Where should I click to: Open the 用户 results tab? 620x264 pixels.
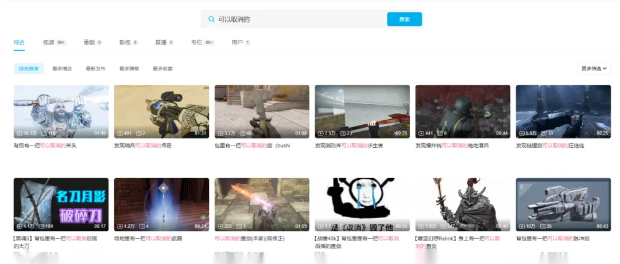point(241,42)
